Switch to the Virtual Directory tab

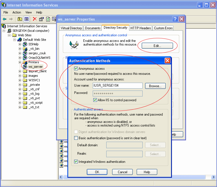coord(71,28)
